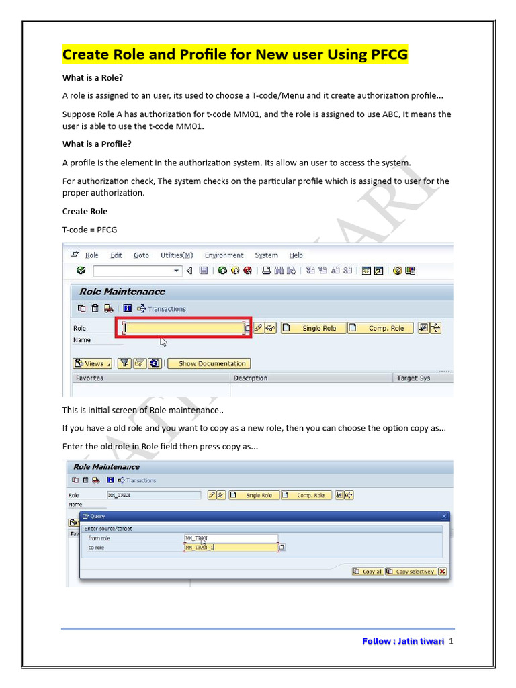This screenshot has height=688, width=516.
Task: Click the green Back arrow icon
Action: pos(222,271)
